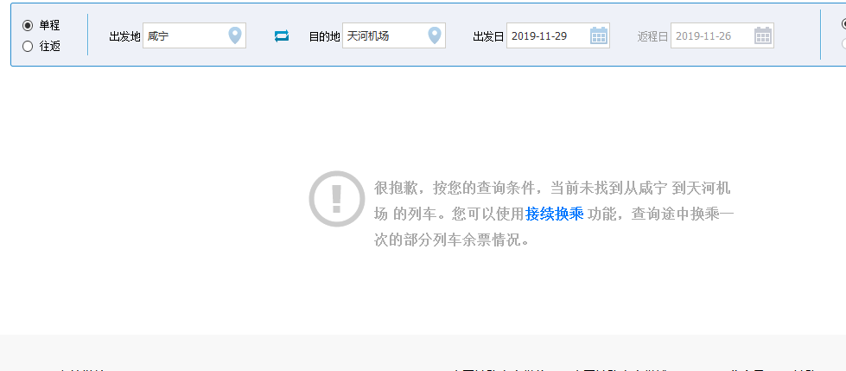This screenshot has width=846, height=371.
Task: Click the message line starting with 很抱歉
Action: coord(552,188)
